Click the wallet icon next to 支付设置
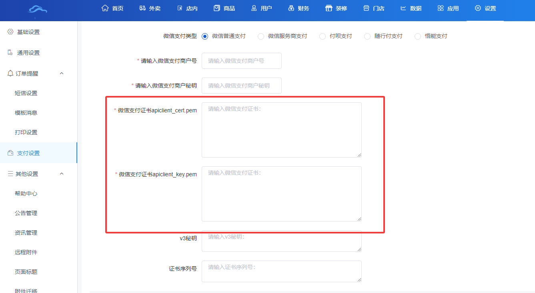Image resolution: width=535 pixels, height=293 pixels. click(x=11, y=153)
